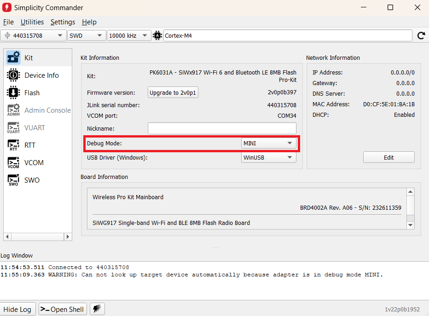Image resolution: width=429 pixels, height=316 pixels.
Task: Open the File menu
Action: 8,22
